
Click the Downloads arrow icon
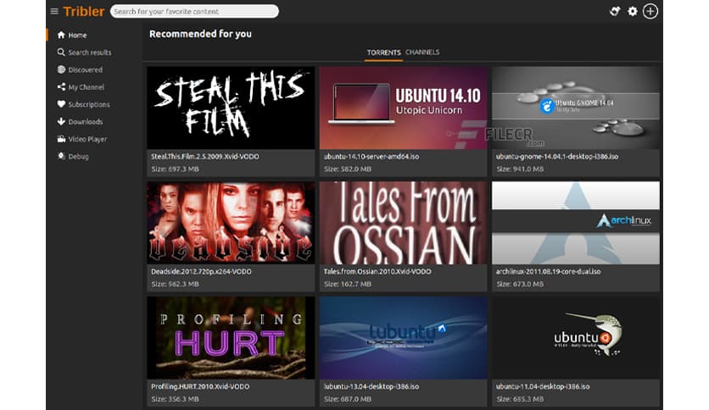point(61,121)
